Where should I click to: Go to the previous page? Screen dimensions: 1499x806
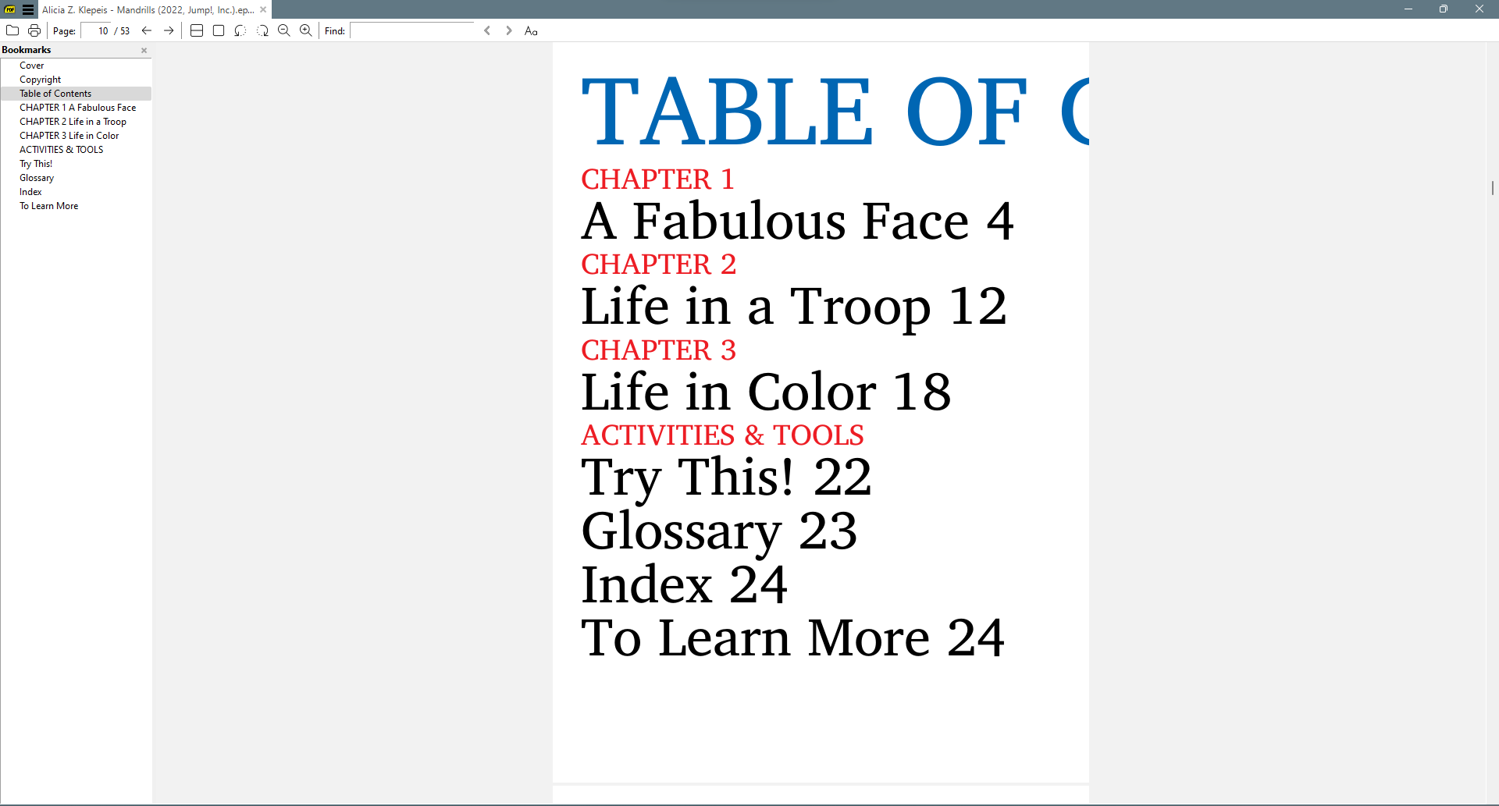point(147,30)
